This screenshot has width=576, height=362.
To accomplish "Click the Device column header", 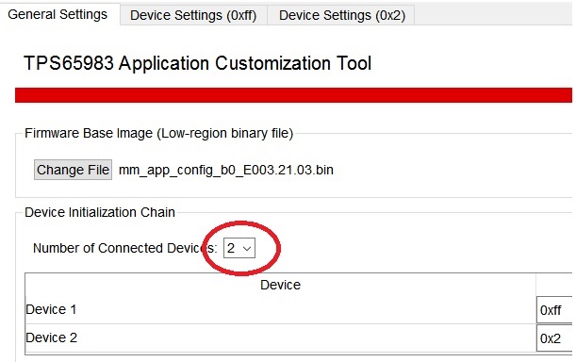I will click(280, 285).
